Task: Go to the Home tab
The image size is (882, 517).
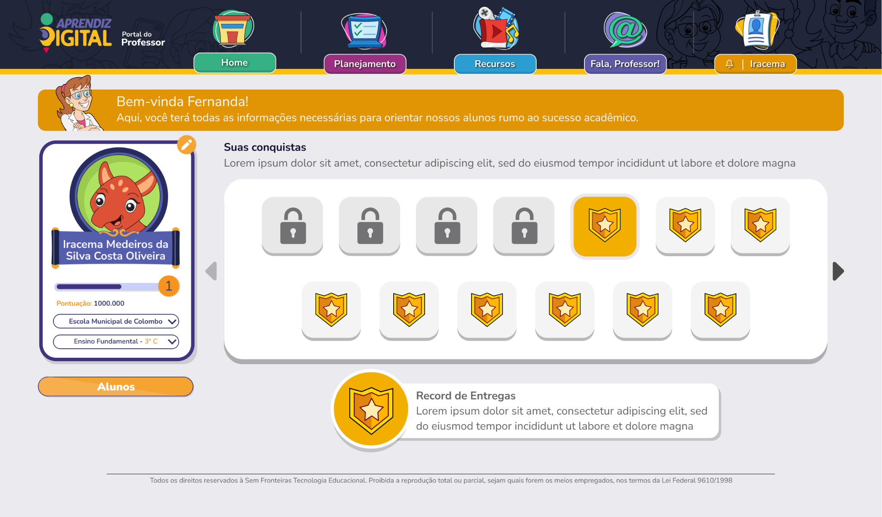Action: point(235,63)
